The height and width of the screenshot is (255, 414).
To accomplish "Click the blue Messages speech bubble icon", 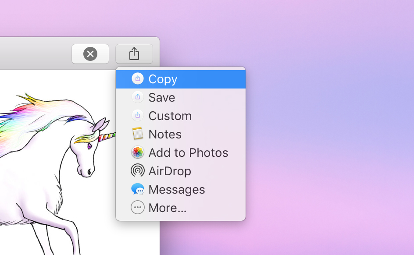I will [138, 189].
